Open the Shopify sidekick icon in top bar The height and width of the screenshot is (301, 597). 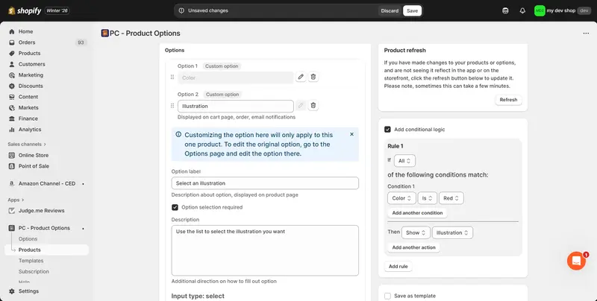[x=505, y=10]
